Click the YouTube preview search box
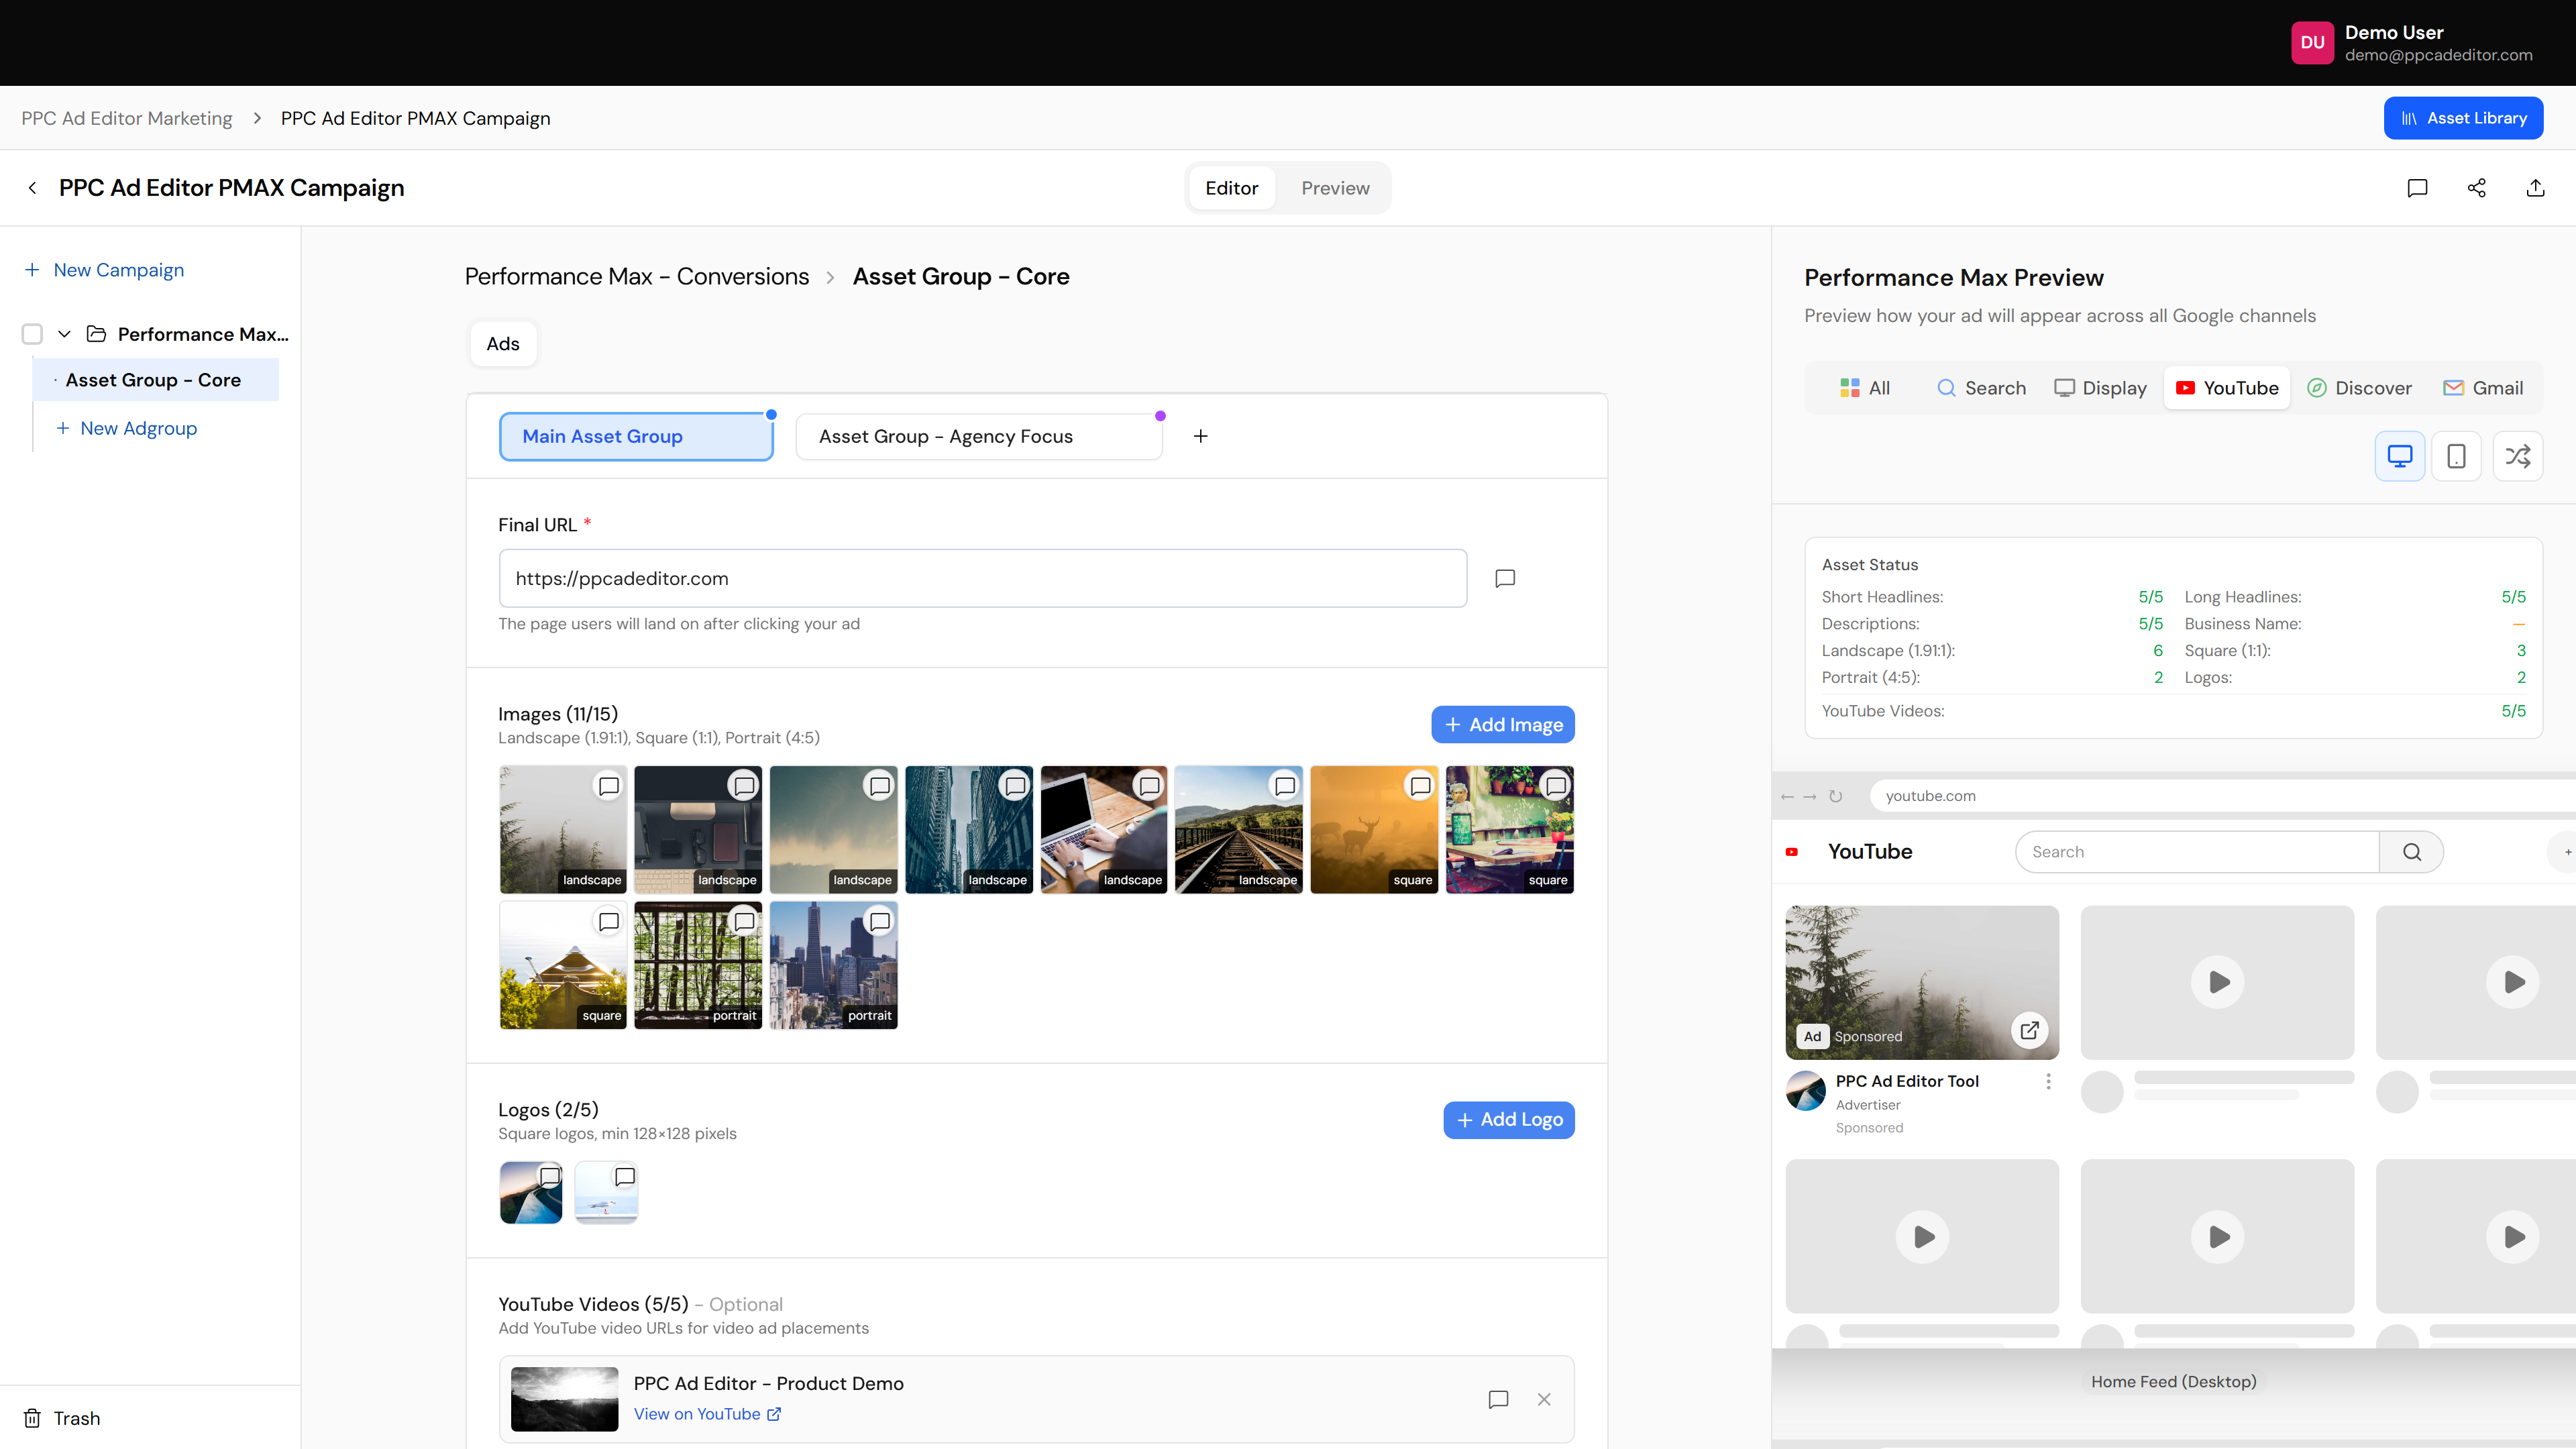This screenshot has width=2576, height=1449. tap(2197, 852)
